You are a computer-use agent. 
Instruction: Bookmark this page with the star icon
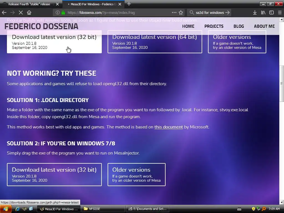coord(181,12)
